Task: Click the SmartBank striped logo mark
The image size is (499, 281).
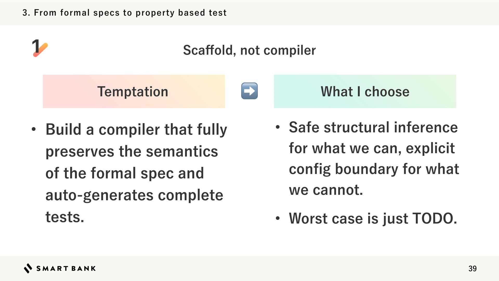Action: (28, 268)
